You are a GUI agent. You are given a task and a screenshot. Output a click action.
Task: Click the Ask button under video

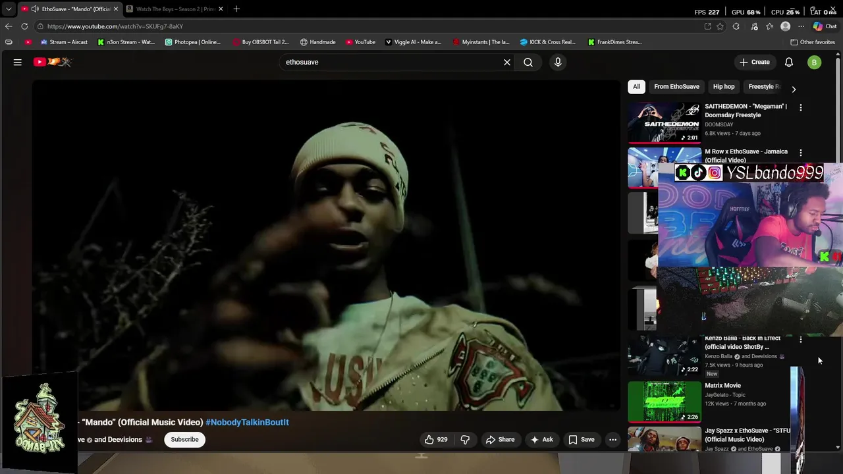click(x=541, y=440)
